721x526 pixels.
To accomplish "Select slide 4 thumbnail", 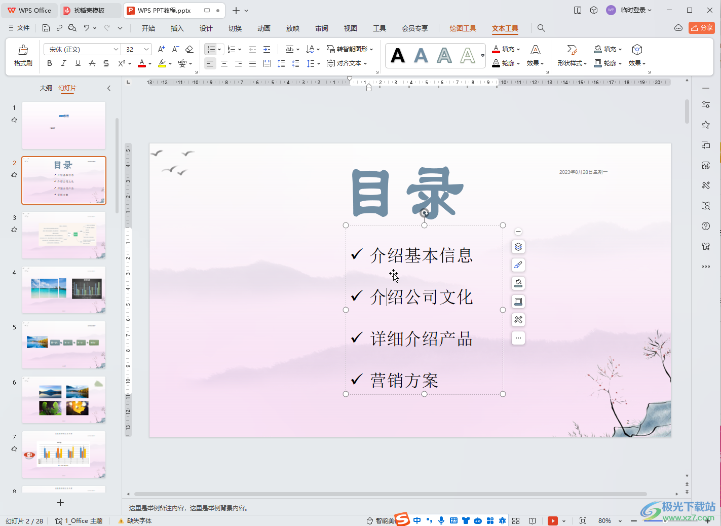I will click(x=64, y=290).
